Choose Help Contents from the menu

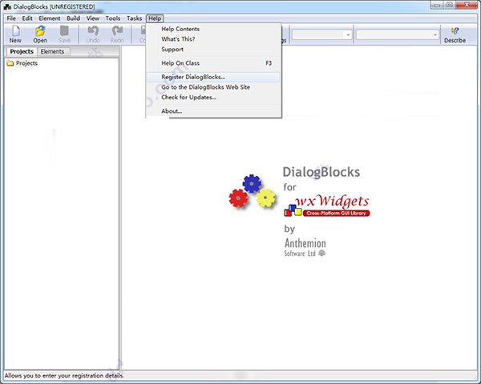point(213,29)
